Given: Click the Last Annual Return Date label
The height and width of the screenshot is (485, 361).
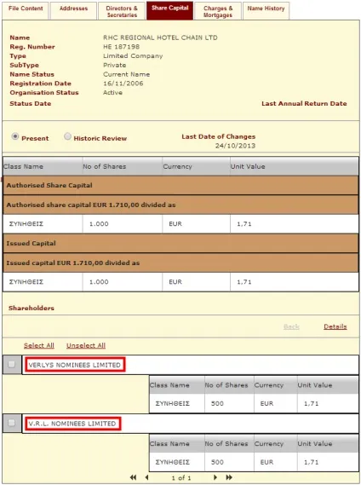Looking at the screenshot, I should pyautogui.click(x=304, y=104).
